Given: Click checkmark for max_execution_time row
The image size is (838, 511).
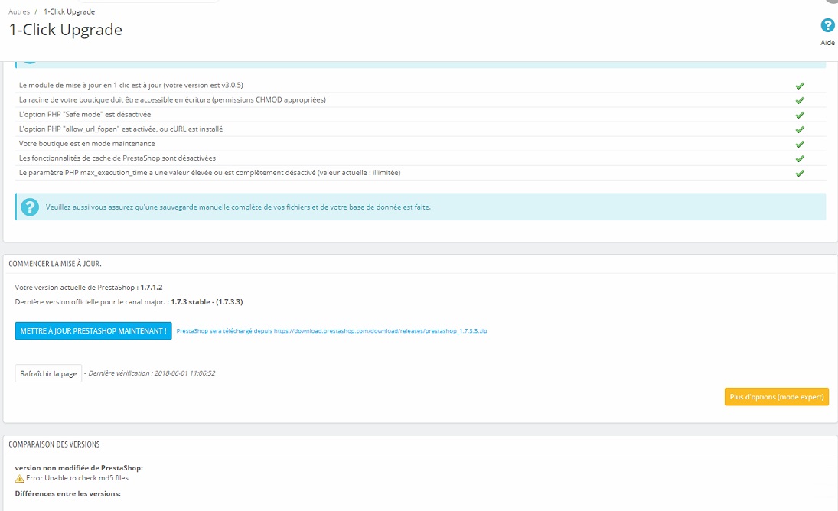Looking at the screenshot, I should (800, 173).
